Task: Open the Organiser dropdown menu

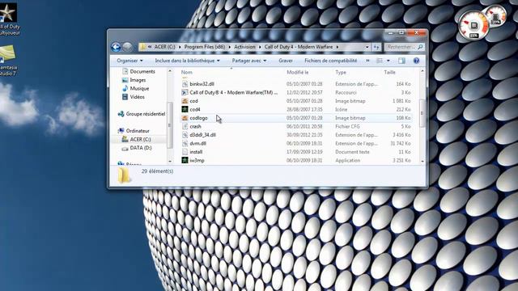Action: tap(129, 61)
